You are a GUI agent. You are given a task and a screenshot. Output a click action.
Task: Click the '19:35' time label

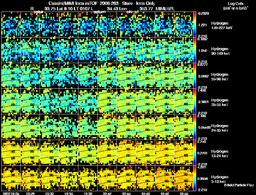[69, 193]
